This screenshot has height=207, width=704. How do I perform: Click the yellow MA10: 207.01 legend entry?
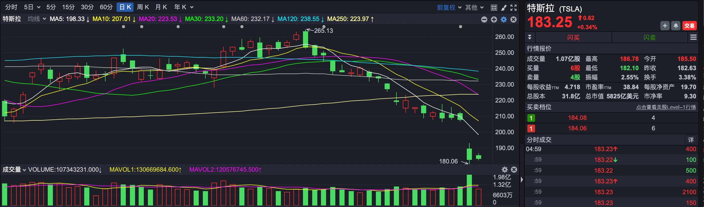click(x=114, y=19)
